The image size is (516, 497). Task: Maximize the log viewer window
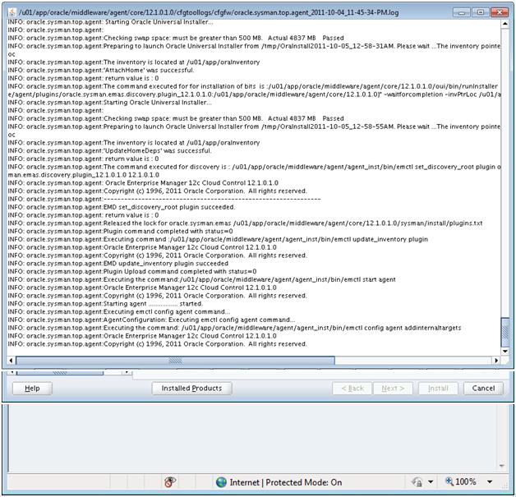click(481, 12)
